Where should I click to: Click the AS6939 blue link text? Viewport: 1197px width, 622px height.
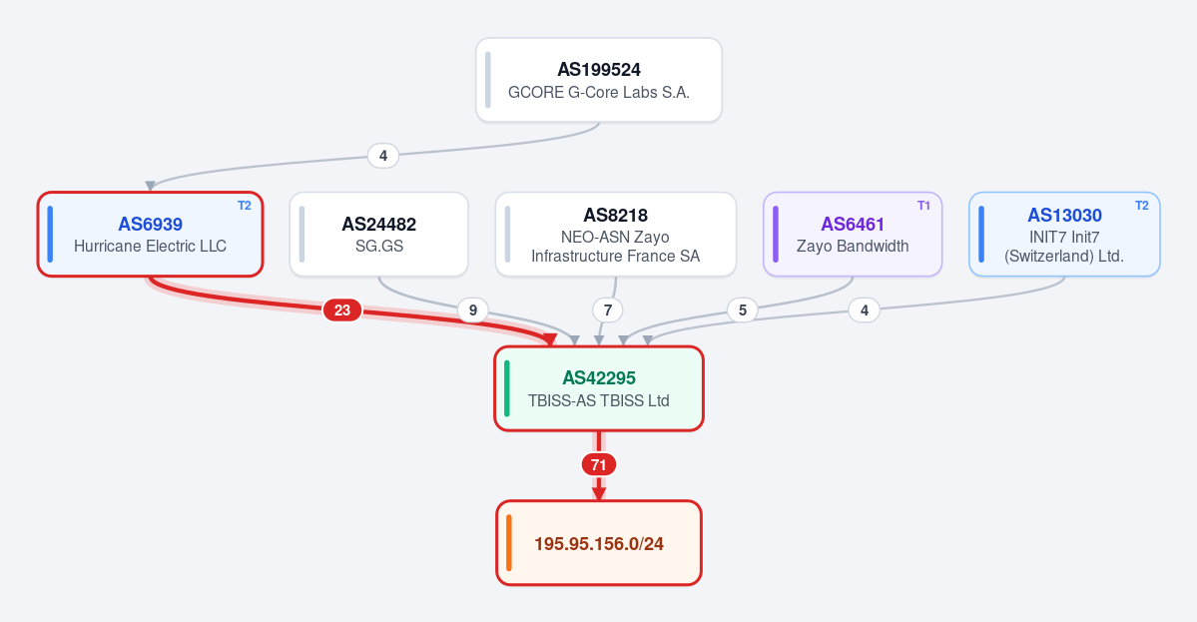click(x=151, y=225)
